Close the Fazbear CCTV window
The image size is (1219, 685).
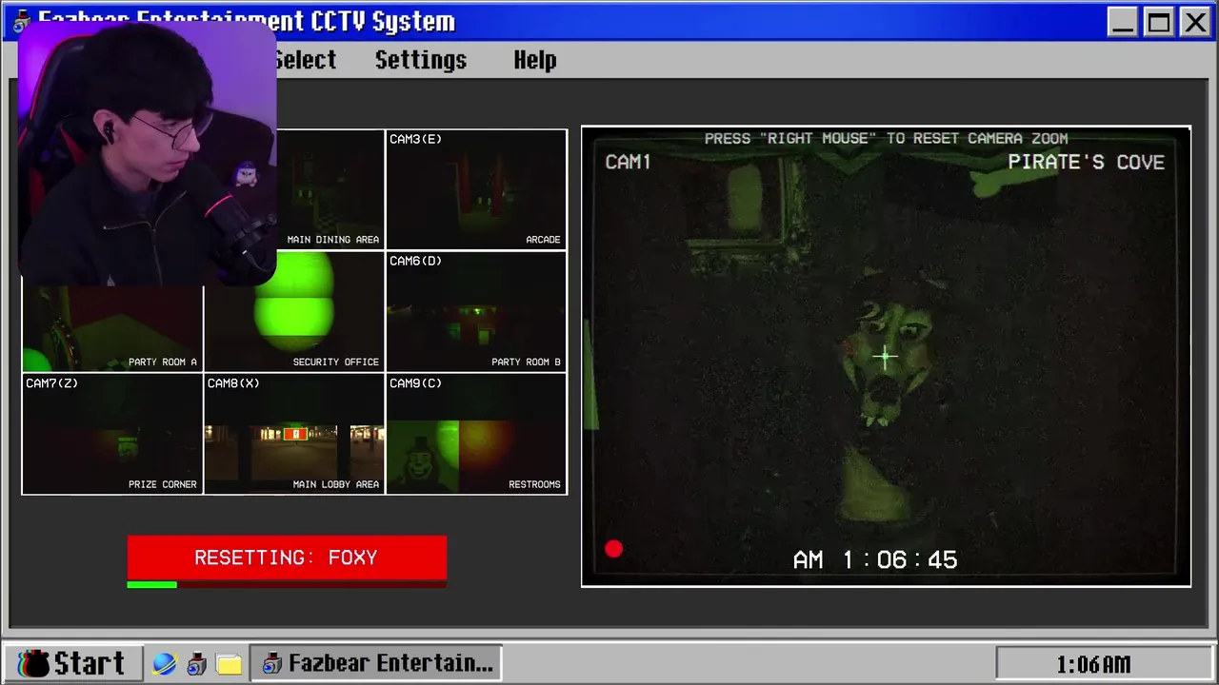(x=1194, y=22)
